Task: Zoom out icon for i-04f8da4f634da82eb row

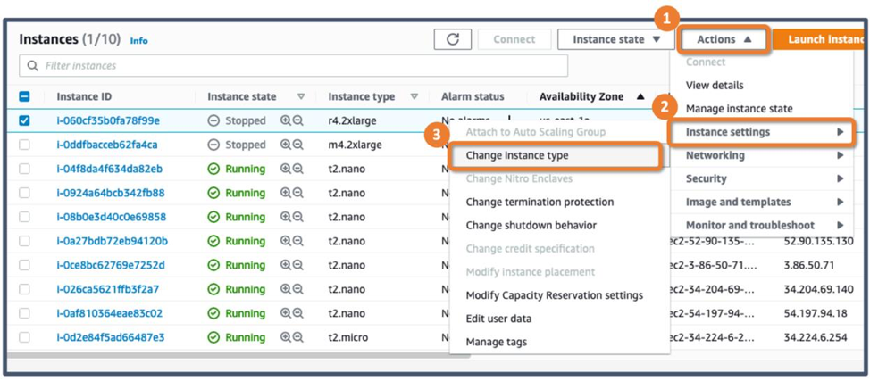Action: [298, 169]
